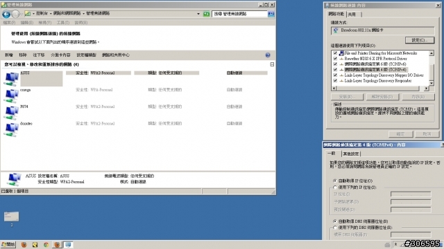Switch to the Sharing tab in connection properties
The width and height of the screenshot is (444, 249).
(352, 15)
